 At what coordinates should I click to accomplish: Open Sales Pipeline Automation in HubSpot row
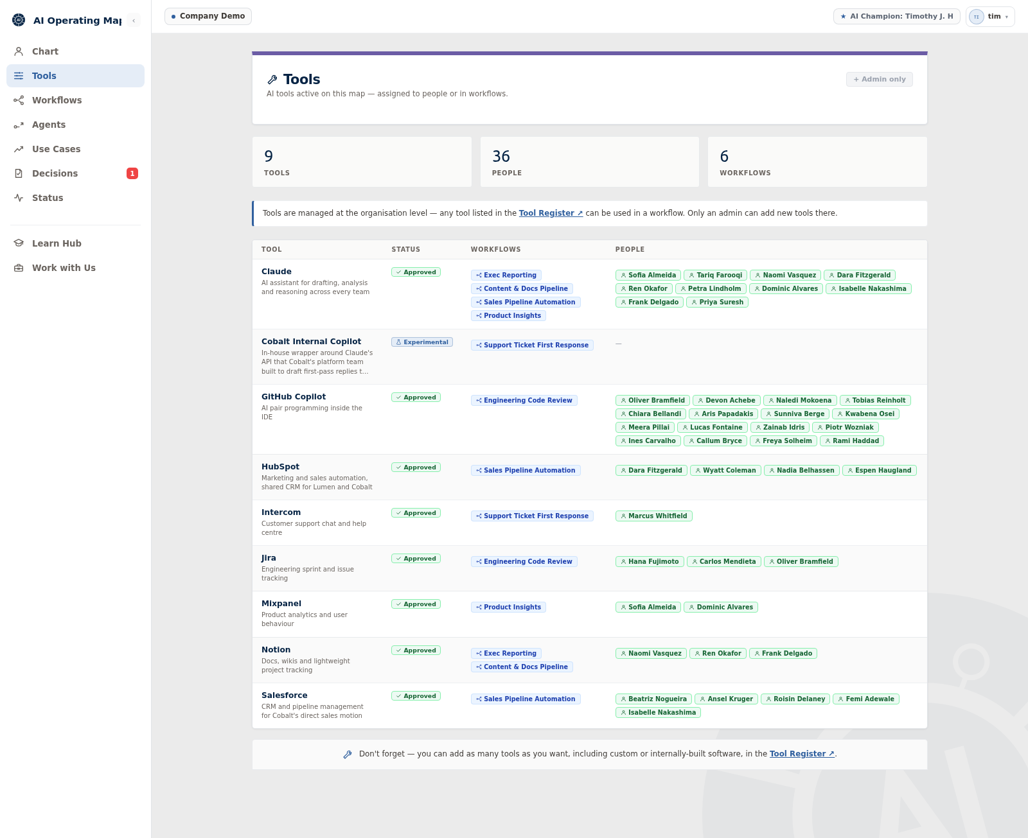tap(526, 470)
